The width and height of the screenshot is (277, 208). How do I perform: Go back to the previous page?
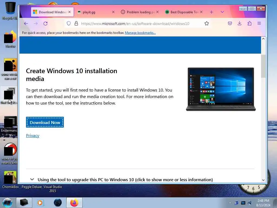[x=26, y=24]
